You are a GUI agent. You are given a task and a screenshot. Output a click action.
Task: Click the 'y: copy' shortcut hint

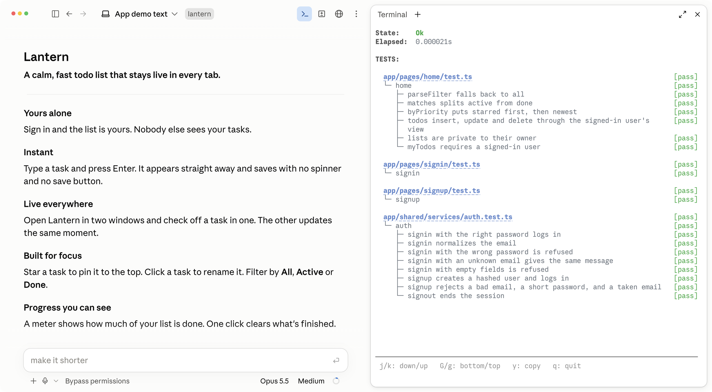click(527, 366)
